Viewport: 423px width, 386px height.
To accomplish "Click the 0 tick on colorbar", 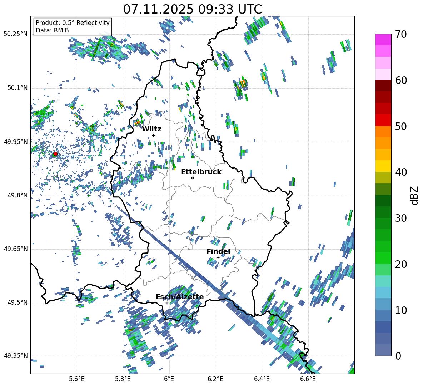I will [x=398, y=356].
